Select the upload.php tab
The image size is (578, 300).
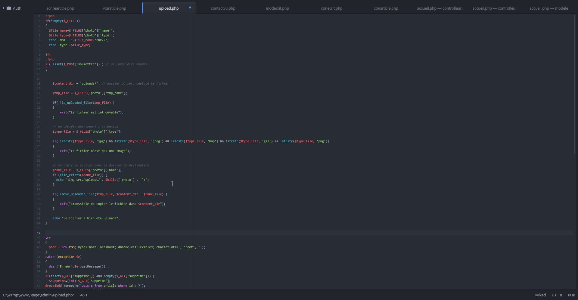[x=169, y=8]
